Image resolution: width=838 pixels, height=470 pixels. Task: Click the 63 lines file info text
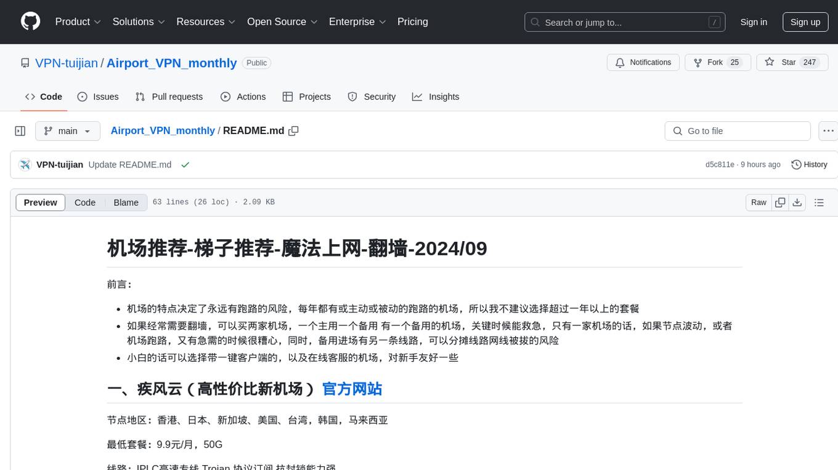(214, 202)
